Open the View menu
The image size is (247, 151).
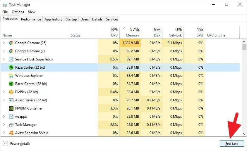pyautogui.click(x=32, y=12)
